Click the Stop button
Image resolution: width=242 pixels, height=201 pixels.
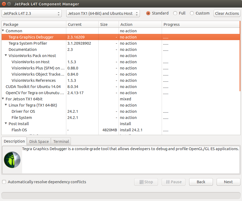pos(146,182)
